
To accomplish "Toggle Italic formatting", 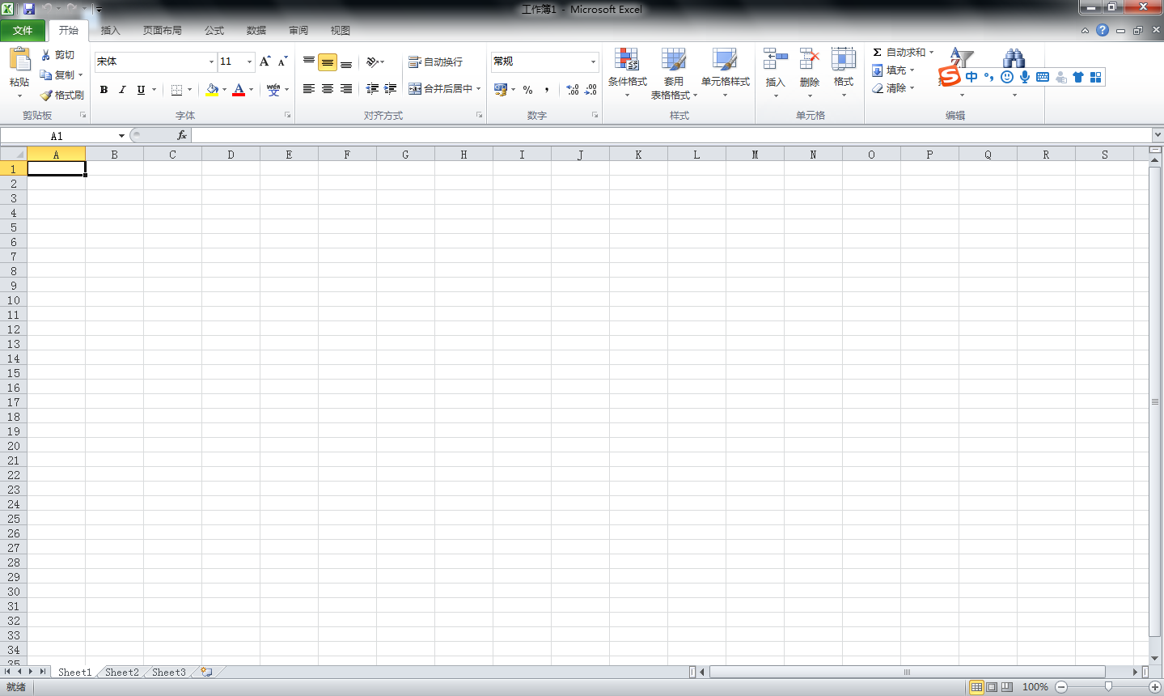I will click(122, 90).
